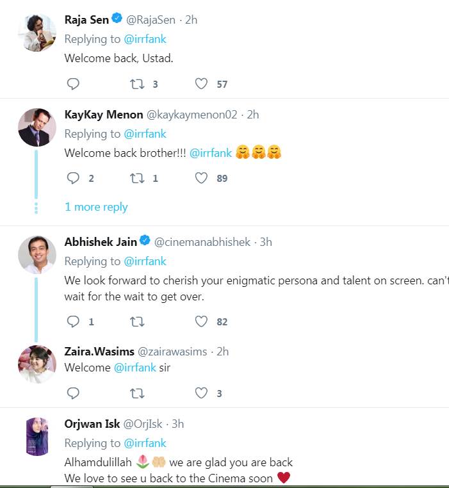Retweet KayKay Menon's tweet
The height and width of the screenshot is (488, 449).
point(137,178)
